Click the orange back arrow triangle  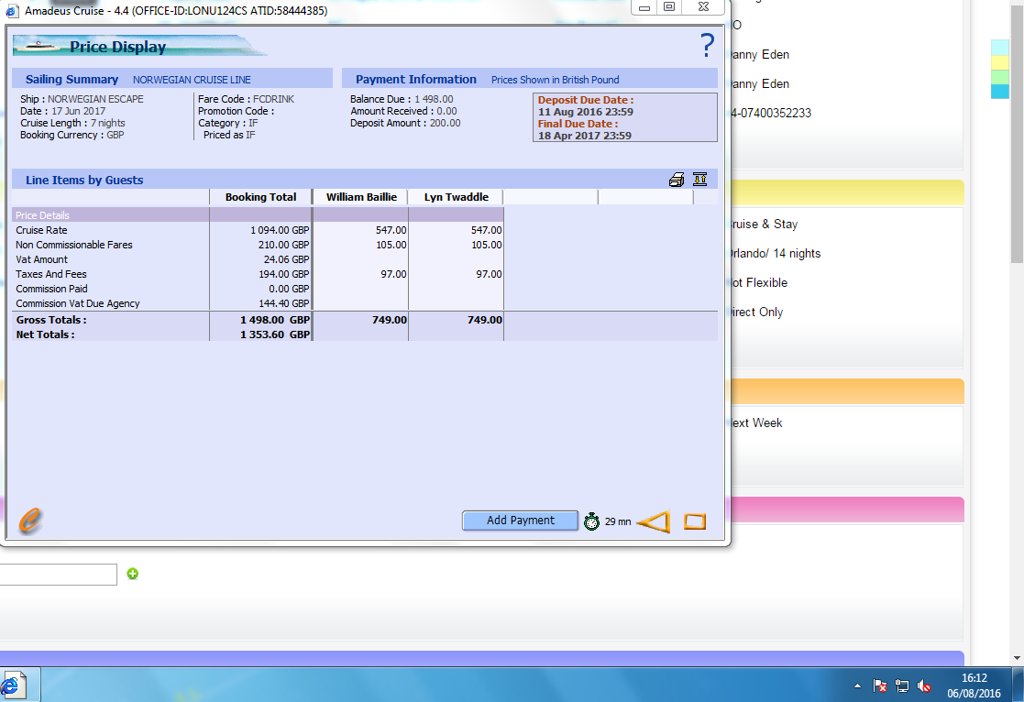[x=654, y=521]
